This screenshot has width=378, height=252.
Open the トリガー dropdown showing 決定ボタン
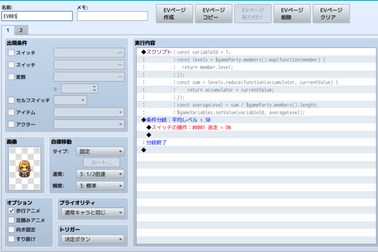point(93,239)
